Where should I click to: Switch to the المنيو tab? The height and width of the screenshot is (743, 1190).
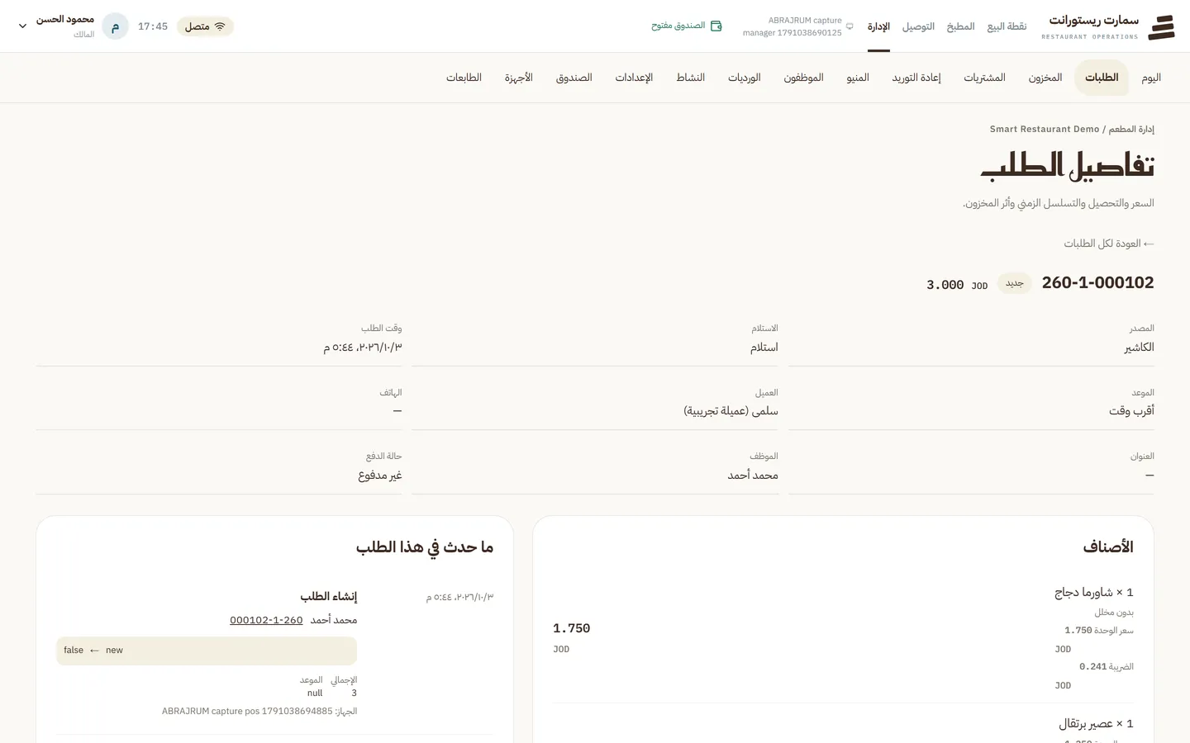858,78
